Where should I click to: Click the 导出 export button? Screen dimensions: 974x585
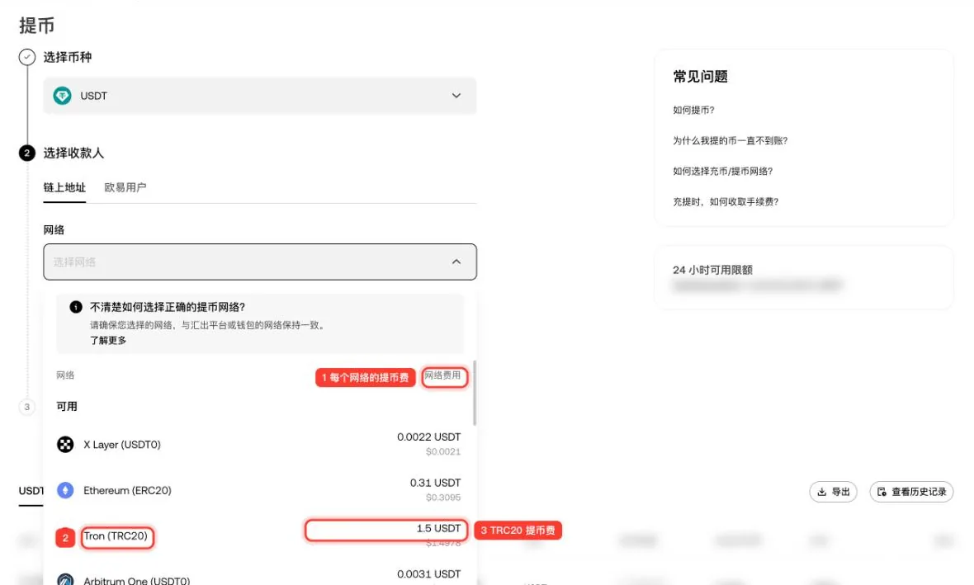(x=833, y=491)
